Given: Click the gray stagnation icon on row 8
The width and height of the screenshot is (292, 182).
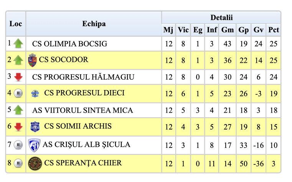Looking at the screenshot, I should 18,164.
